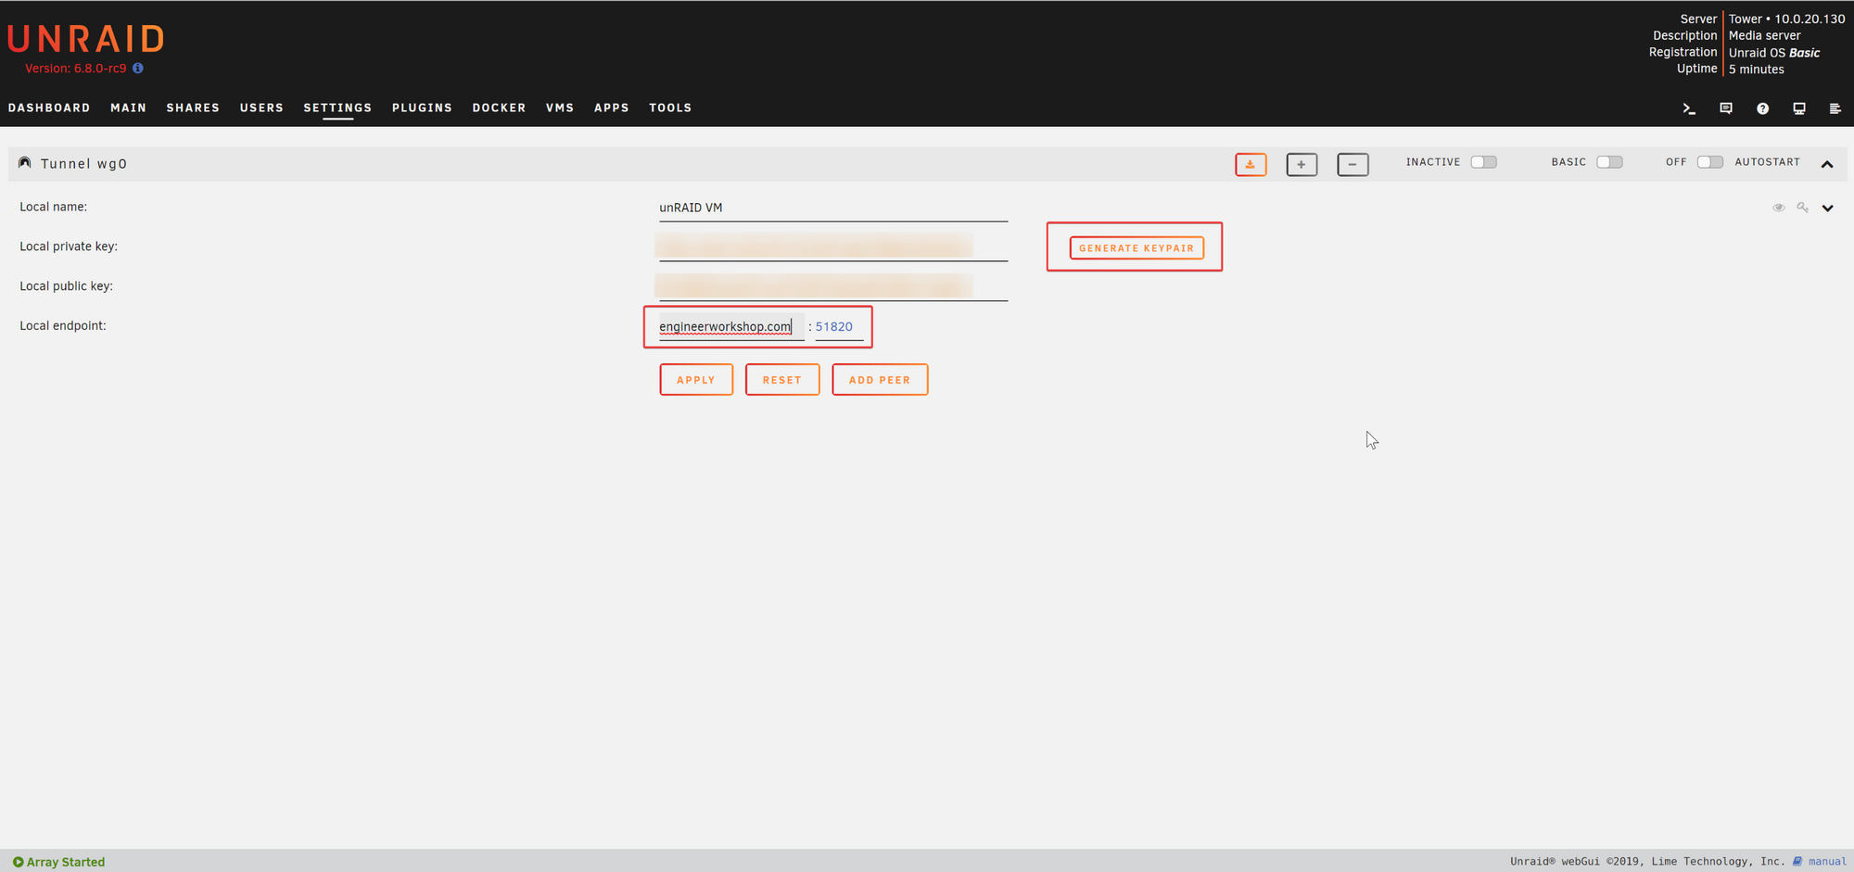1854x872 pixels.
Task: Click the key icon beside Local name
Action: click(x=1802, y=208)
